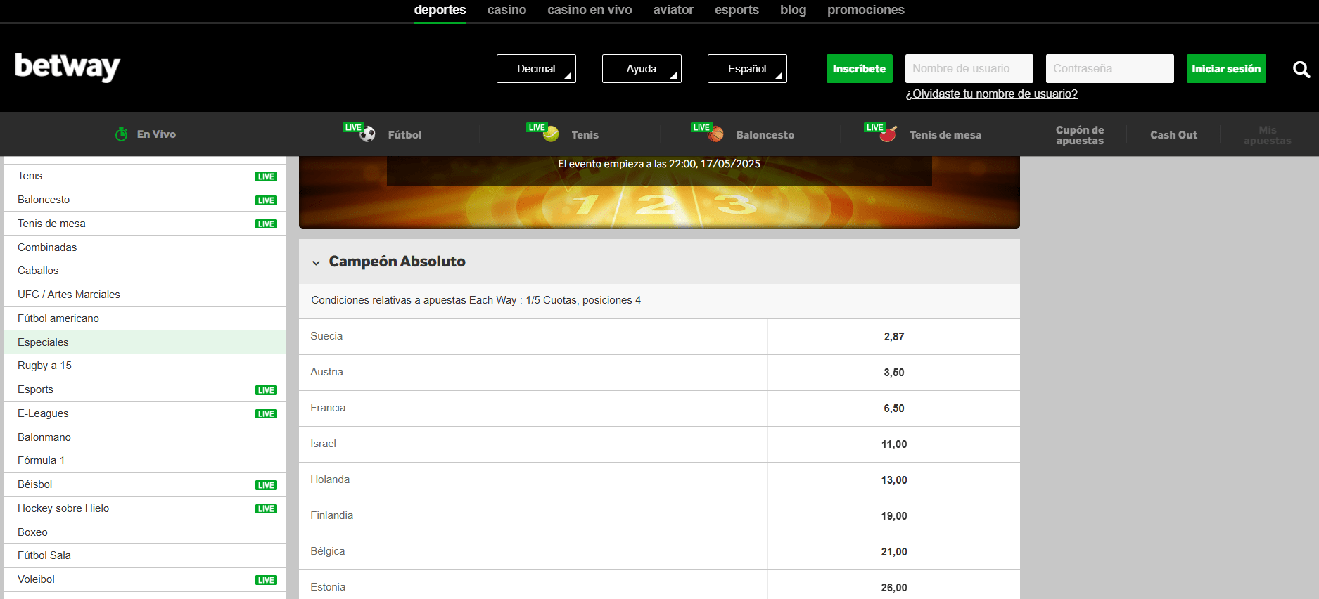
Task: Click LIVE badge next to Baloncesto in sidebar
Action: 266,200
